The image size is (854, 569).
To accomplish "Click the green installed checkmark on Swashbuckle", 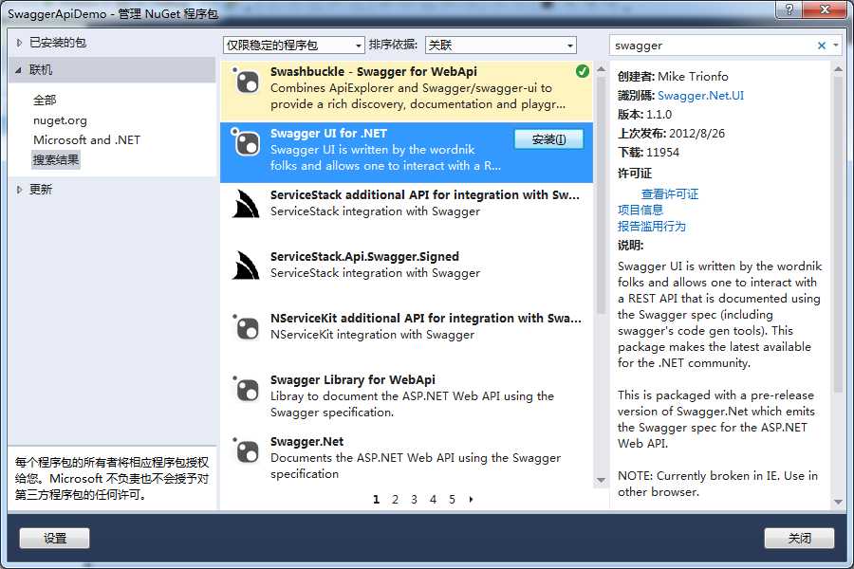I will coord(583,71).
